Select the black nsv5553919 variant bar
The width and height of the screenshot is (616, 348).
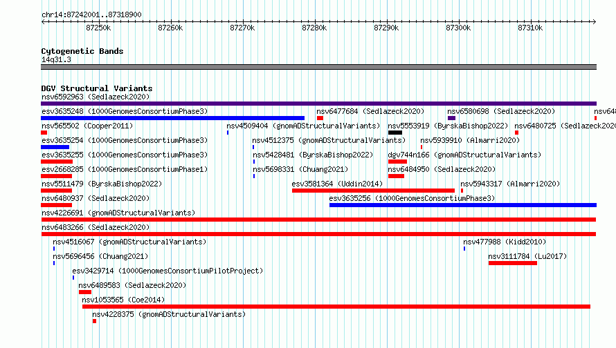point(395,133)
